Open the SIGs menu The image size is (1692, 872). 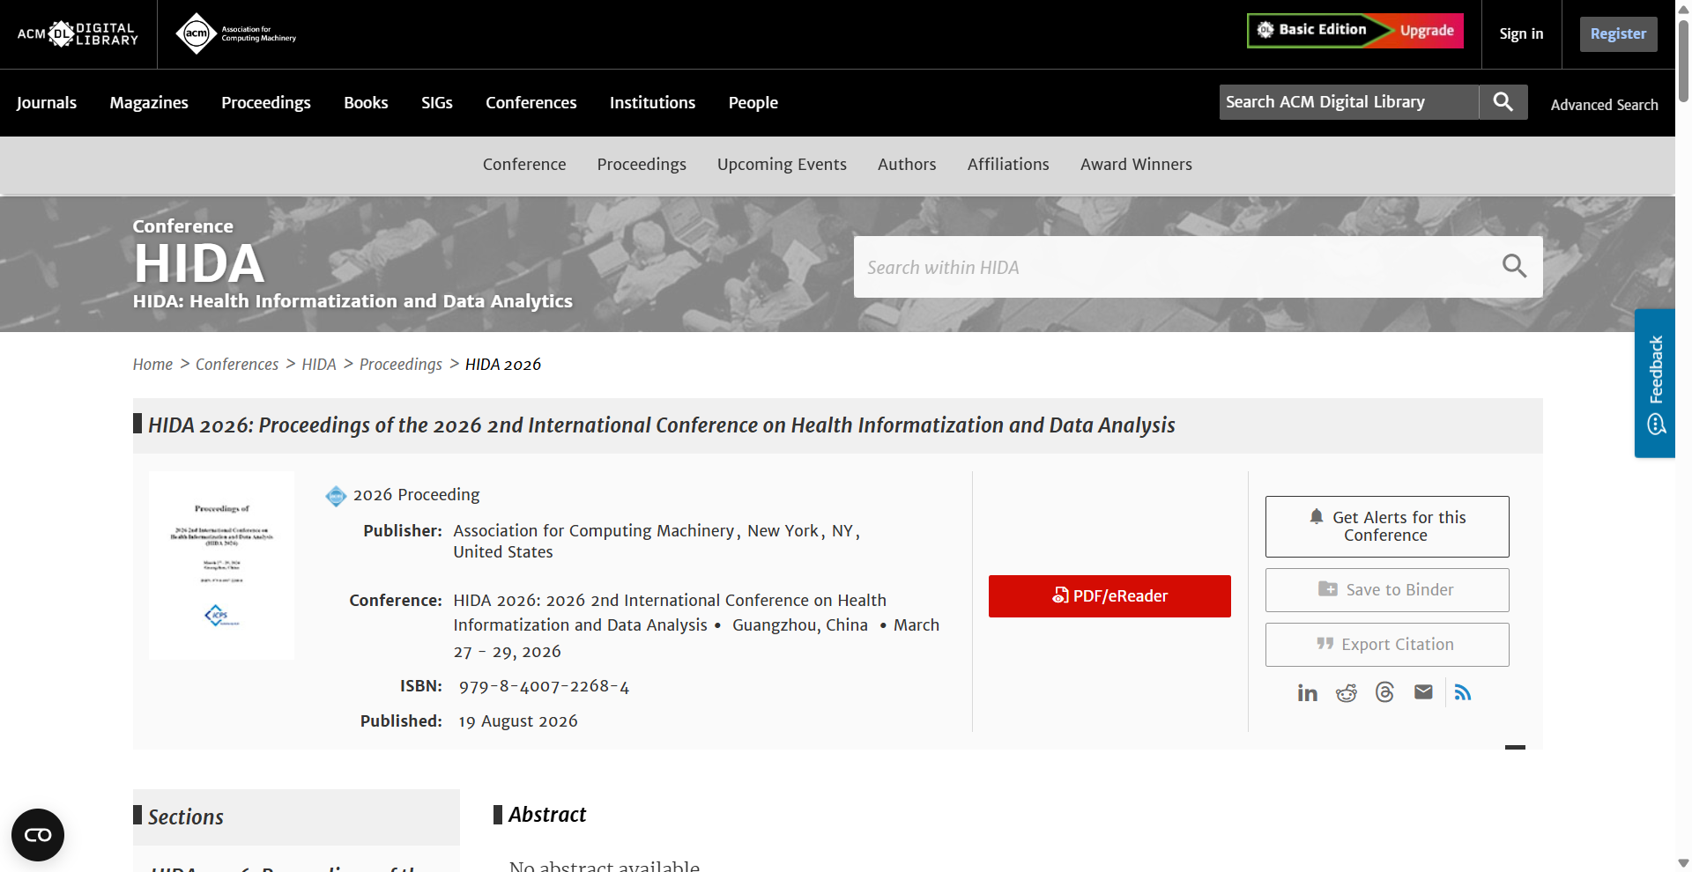pos(437,103)
